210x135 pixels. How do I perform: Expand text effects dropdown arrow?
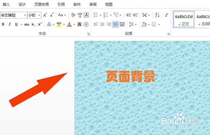tap(53, 24)
